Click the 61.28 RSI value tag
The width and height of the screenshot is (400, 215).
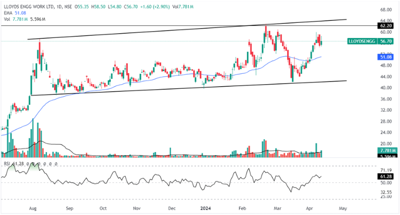click(x=386, y=177)
